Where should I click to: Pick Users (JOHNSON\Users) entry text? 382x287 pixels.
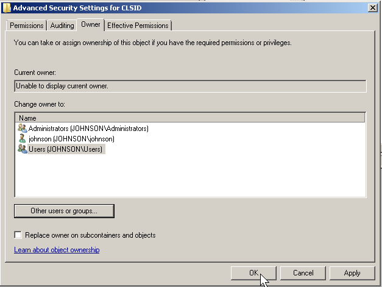[66, 149]
